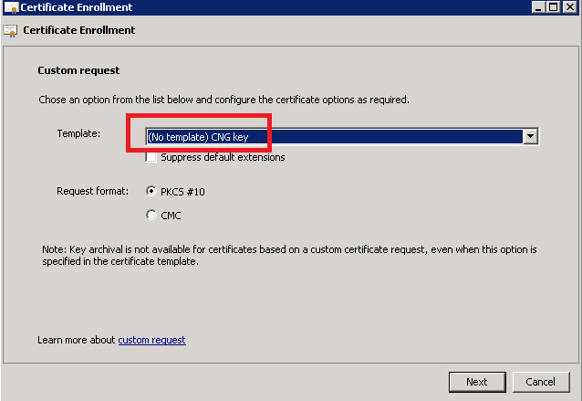Click the key archival note text
This screenshot has width=582, height=401.
(289, 256)
